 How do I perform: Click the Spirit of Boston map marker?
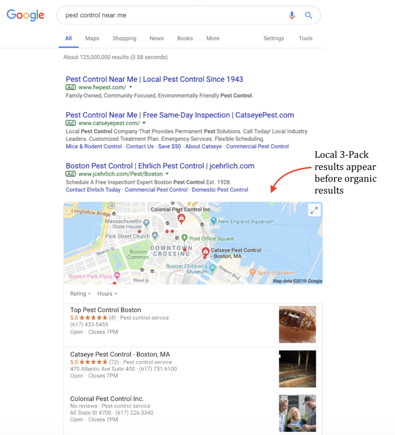click(253, 272)
